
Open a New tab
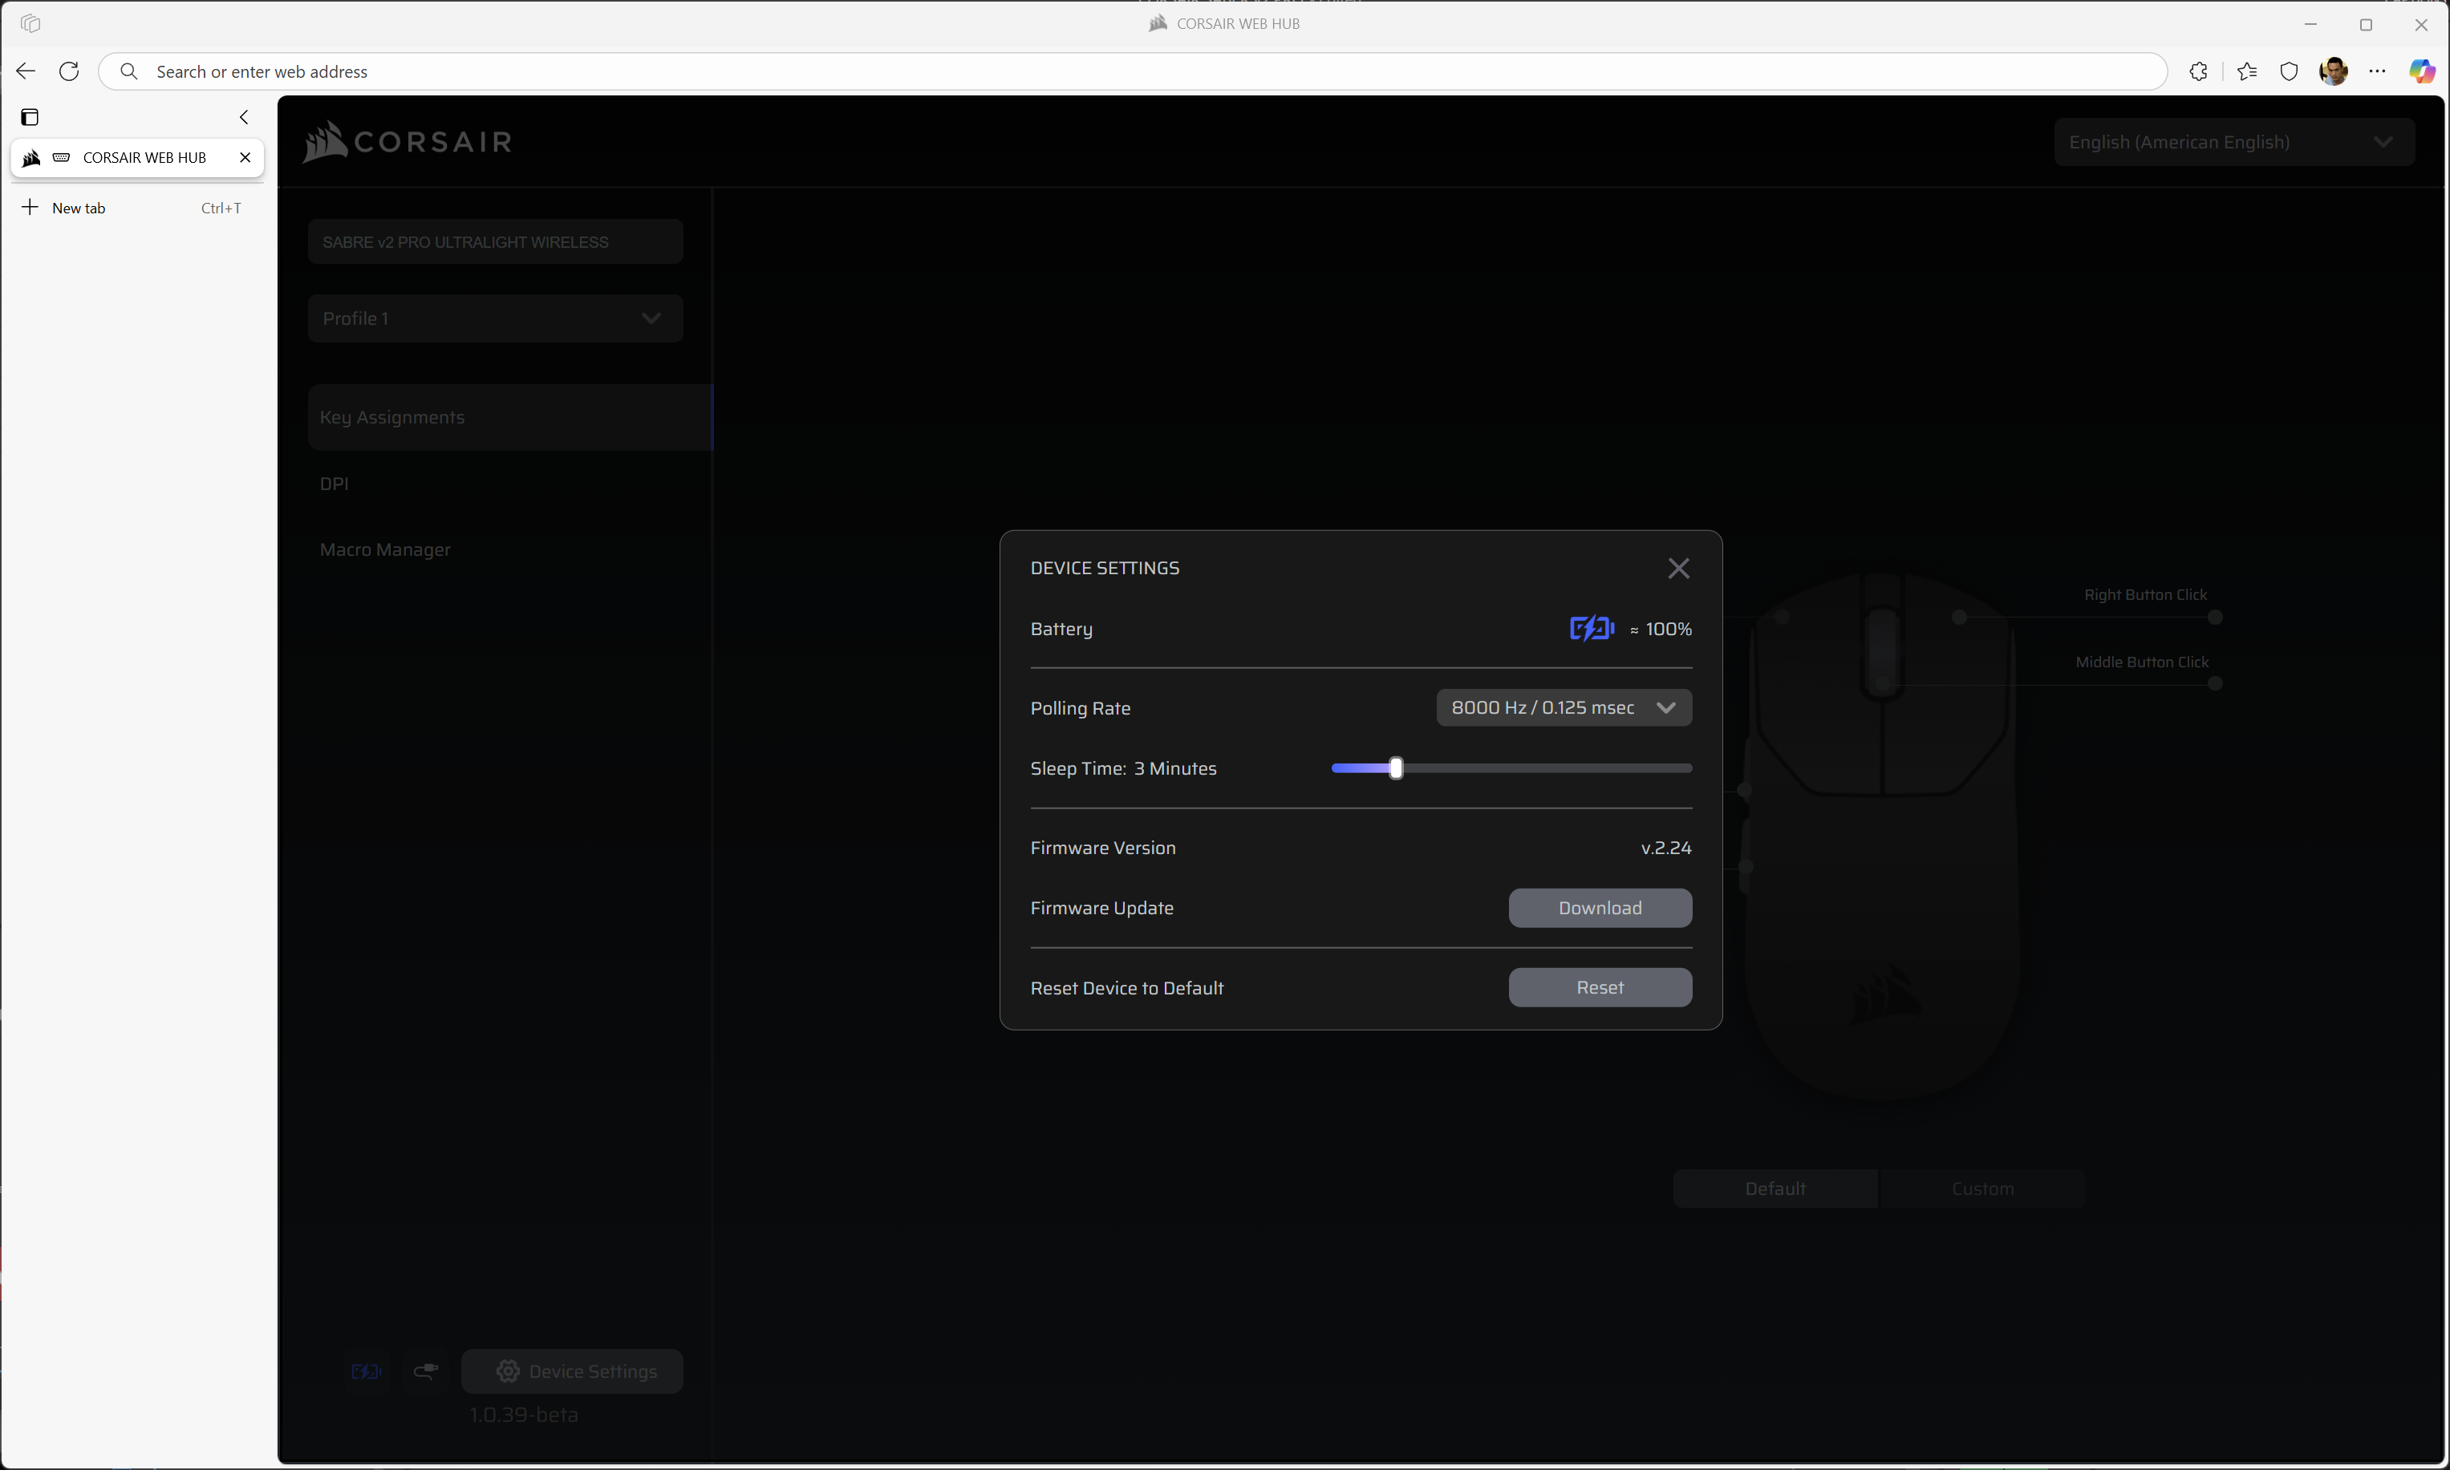79,208
